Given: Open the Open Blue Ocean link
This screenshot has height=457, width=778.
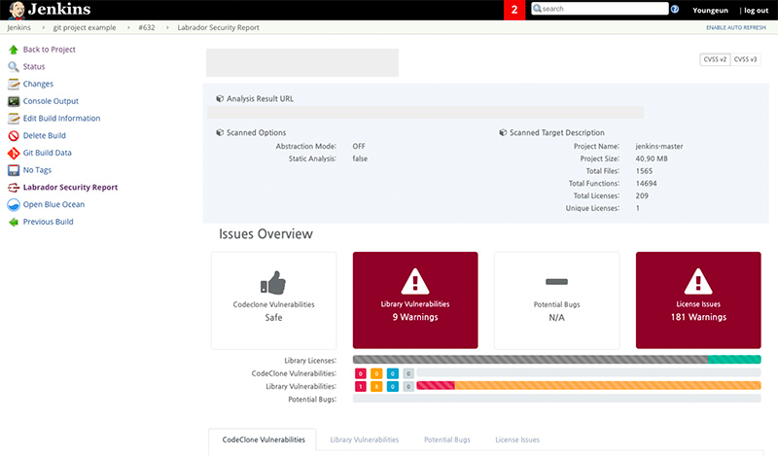Looking at the screenshot, I should pyautogui.click(x=53, y=204).
